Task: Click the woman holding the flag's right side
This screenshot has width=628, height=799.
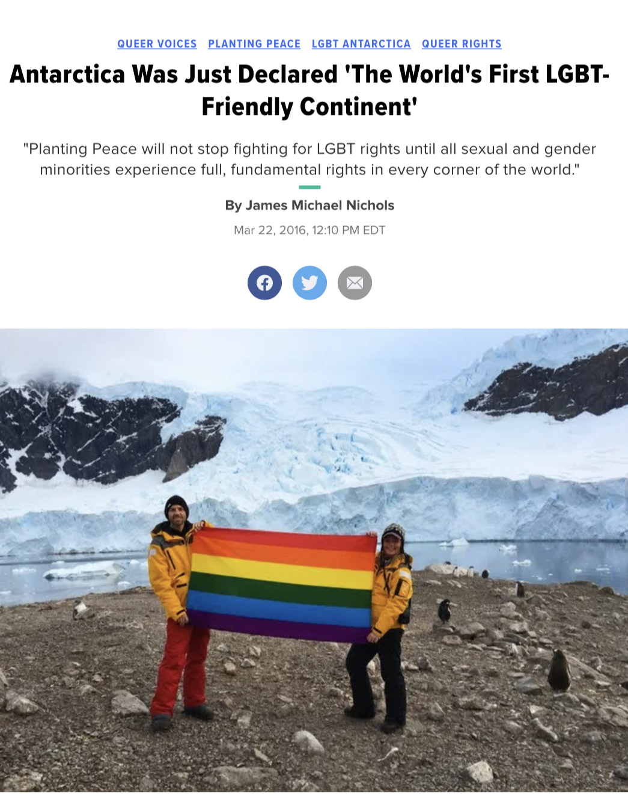Action: [x=383, y=625]
